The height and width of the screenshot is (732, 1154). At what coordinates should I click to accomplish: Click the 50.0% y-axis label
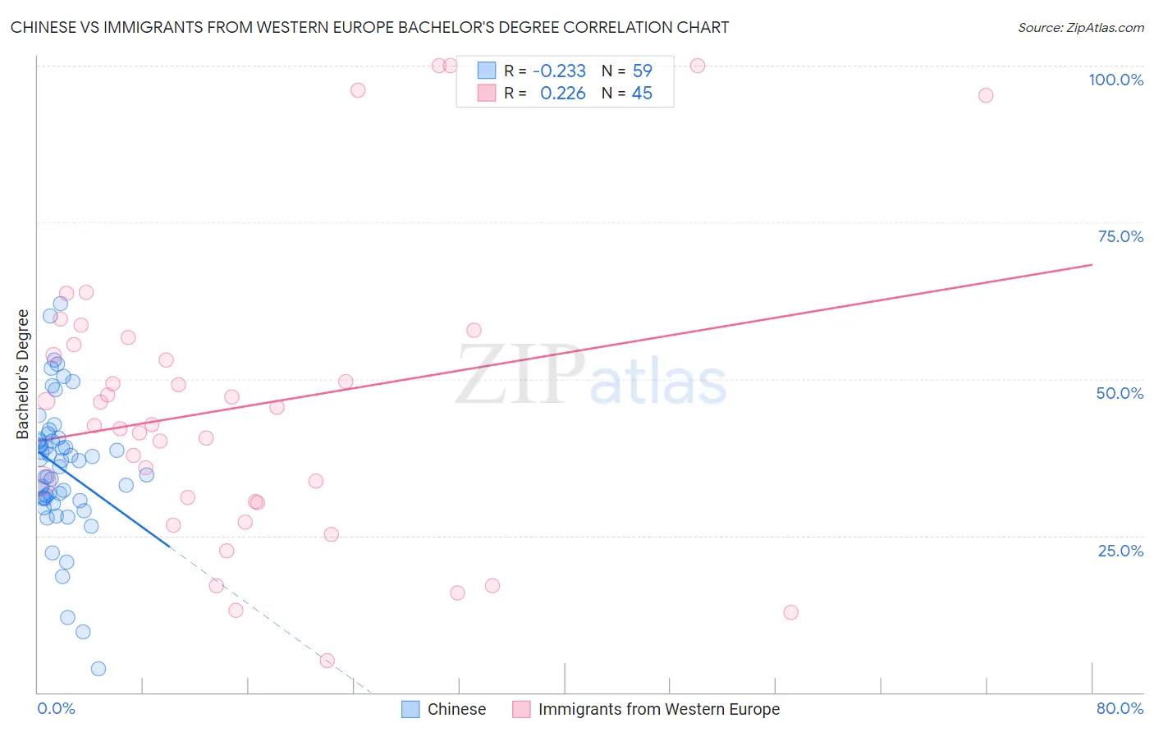(x=1120, y=393)
